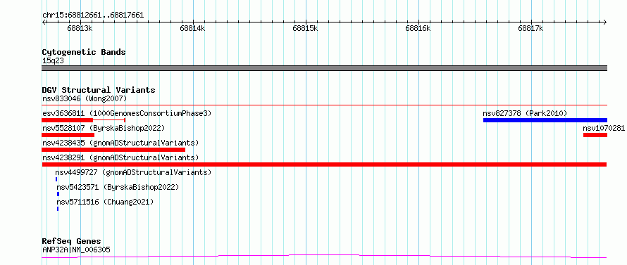The image size is (627, 265).
Task: Select the short red nsv1070281 bar
Action: (595, 135)
